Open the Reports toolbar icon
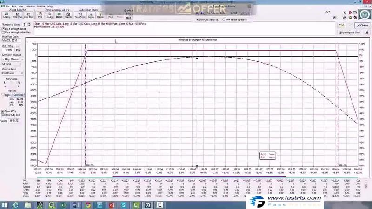The image size is (372, 209). pos(68,15)
